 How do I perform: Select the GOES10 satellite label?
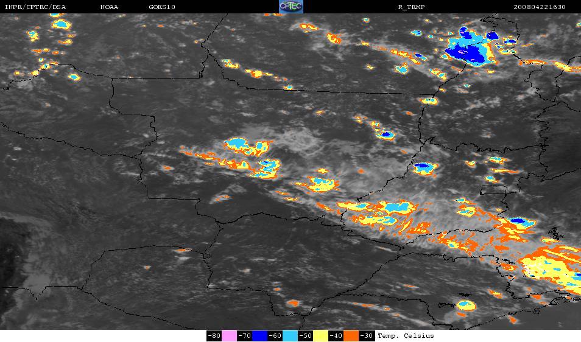coord(162,7)
